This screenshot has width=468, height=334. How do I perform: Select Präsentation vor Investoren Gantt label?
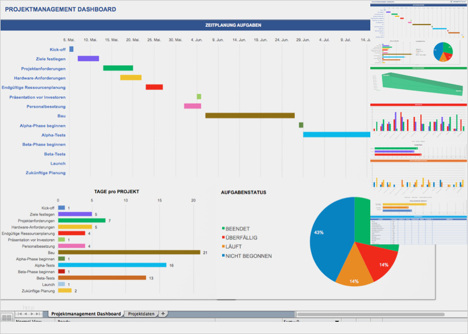(37, 97)
